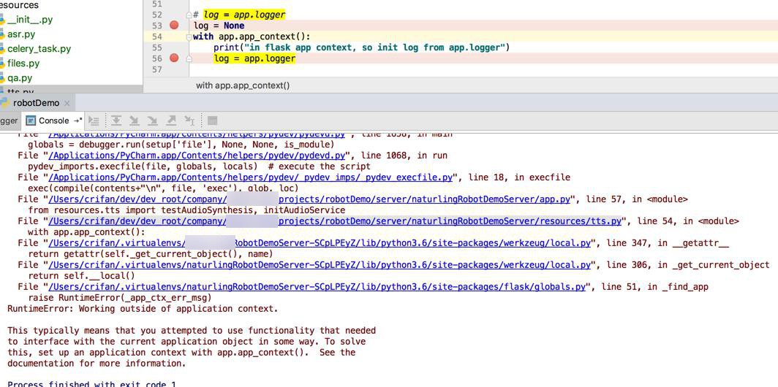Click the 'with app.app_context()' breadcrumb

pos(243,85)
